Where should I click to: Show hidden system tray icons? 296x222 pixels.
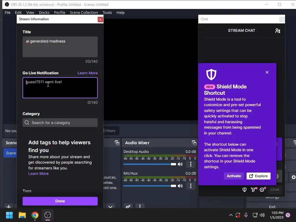(x=231, y=215)
